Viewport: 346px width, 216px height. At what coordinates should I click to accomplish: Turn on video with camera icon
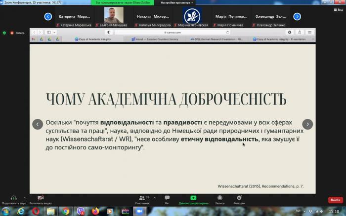41,198
